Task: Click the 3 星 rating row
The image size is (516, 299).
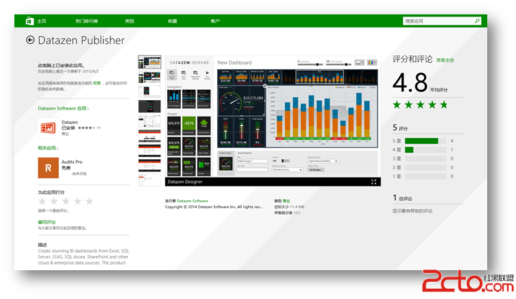Action: tap(423, 158)
